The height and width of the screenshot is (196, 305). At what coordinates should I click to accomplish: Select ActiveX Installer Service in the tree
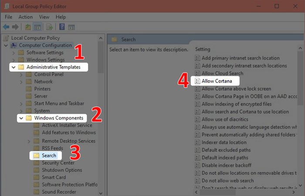67,125
